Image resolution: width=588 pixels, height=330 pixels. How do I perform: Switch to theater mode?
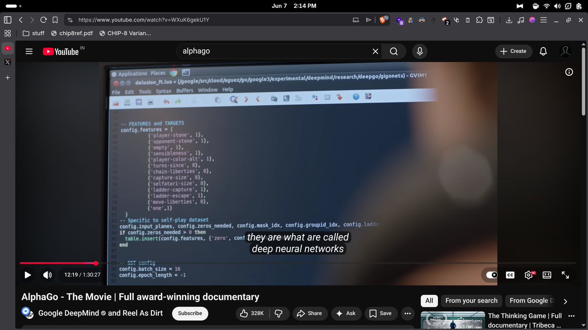tap(547, 275)
